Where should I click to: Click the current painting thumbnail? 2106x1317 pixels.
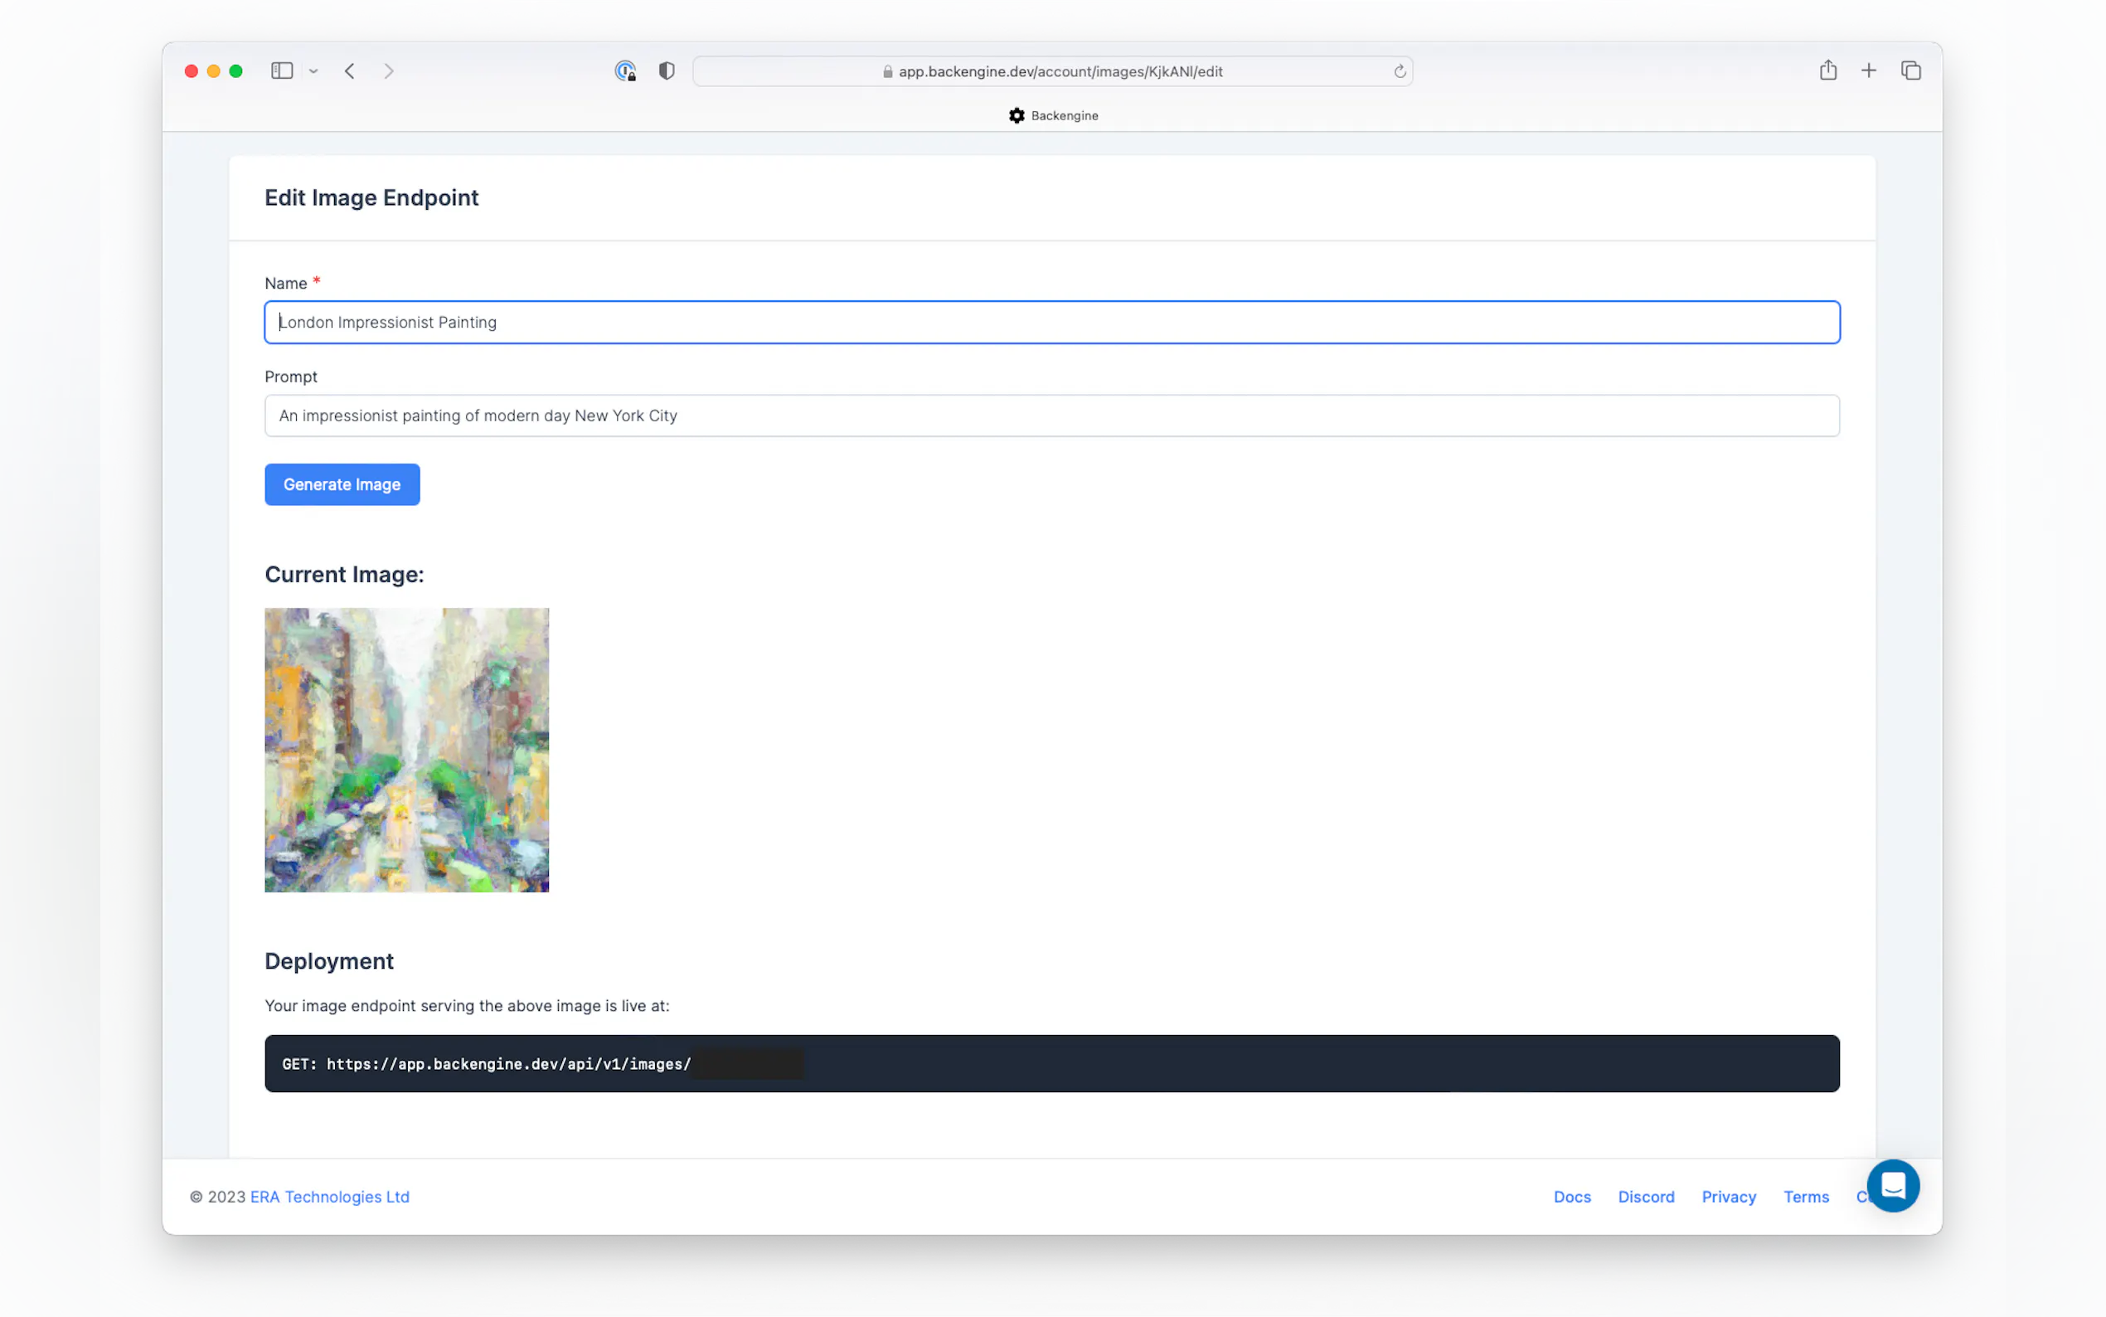pos(406,749)
